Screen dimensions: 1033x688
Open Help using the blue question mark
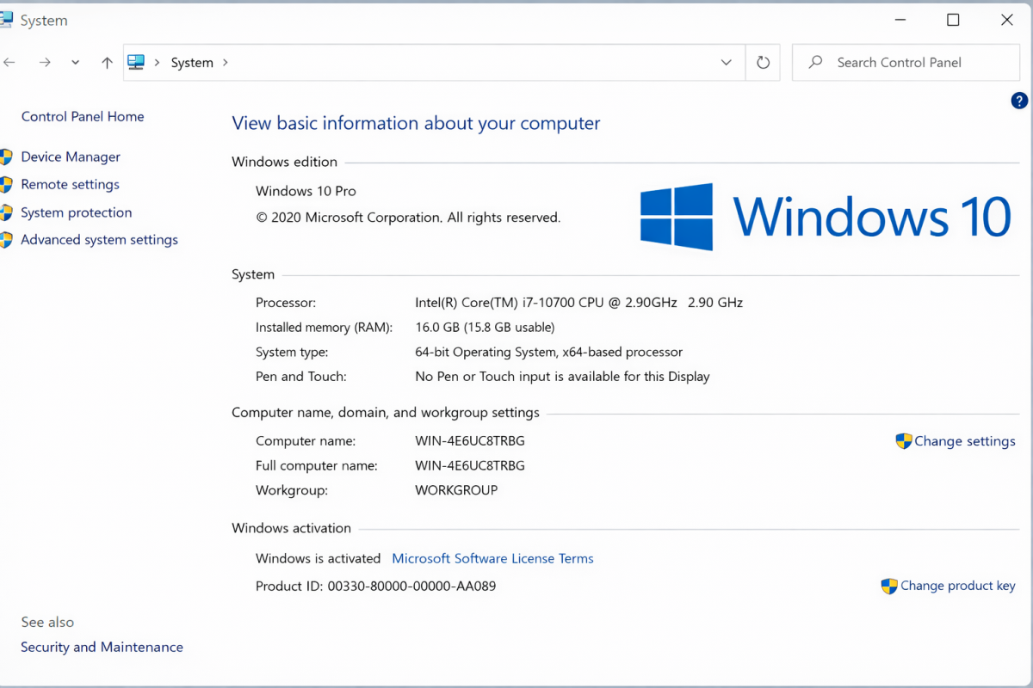coord(1018,101)
